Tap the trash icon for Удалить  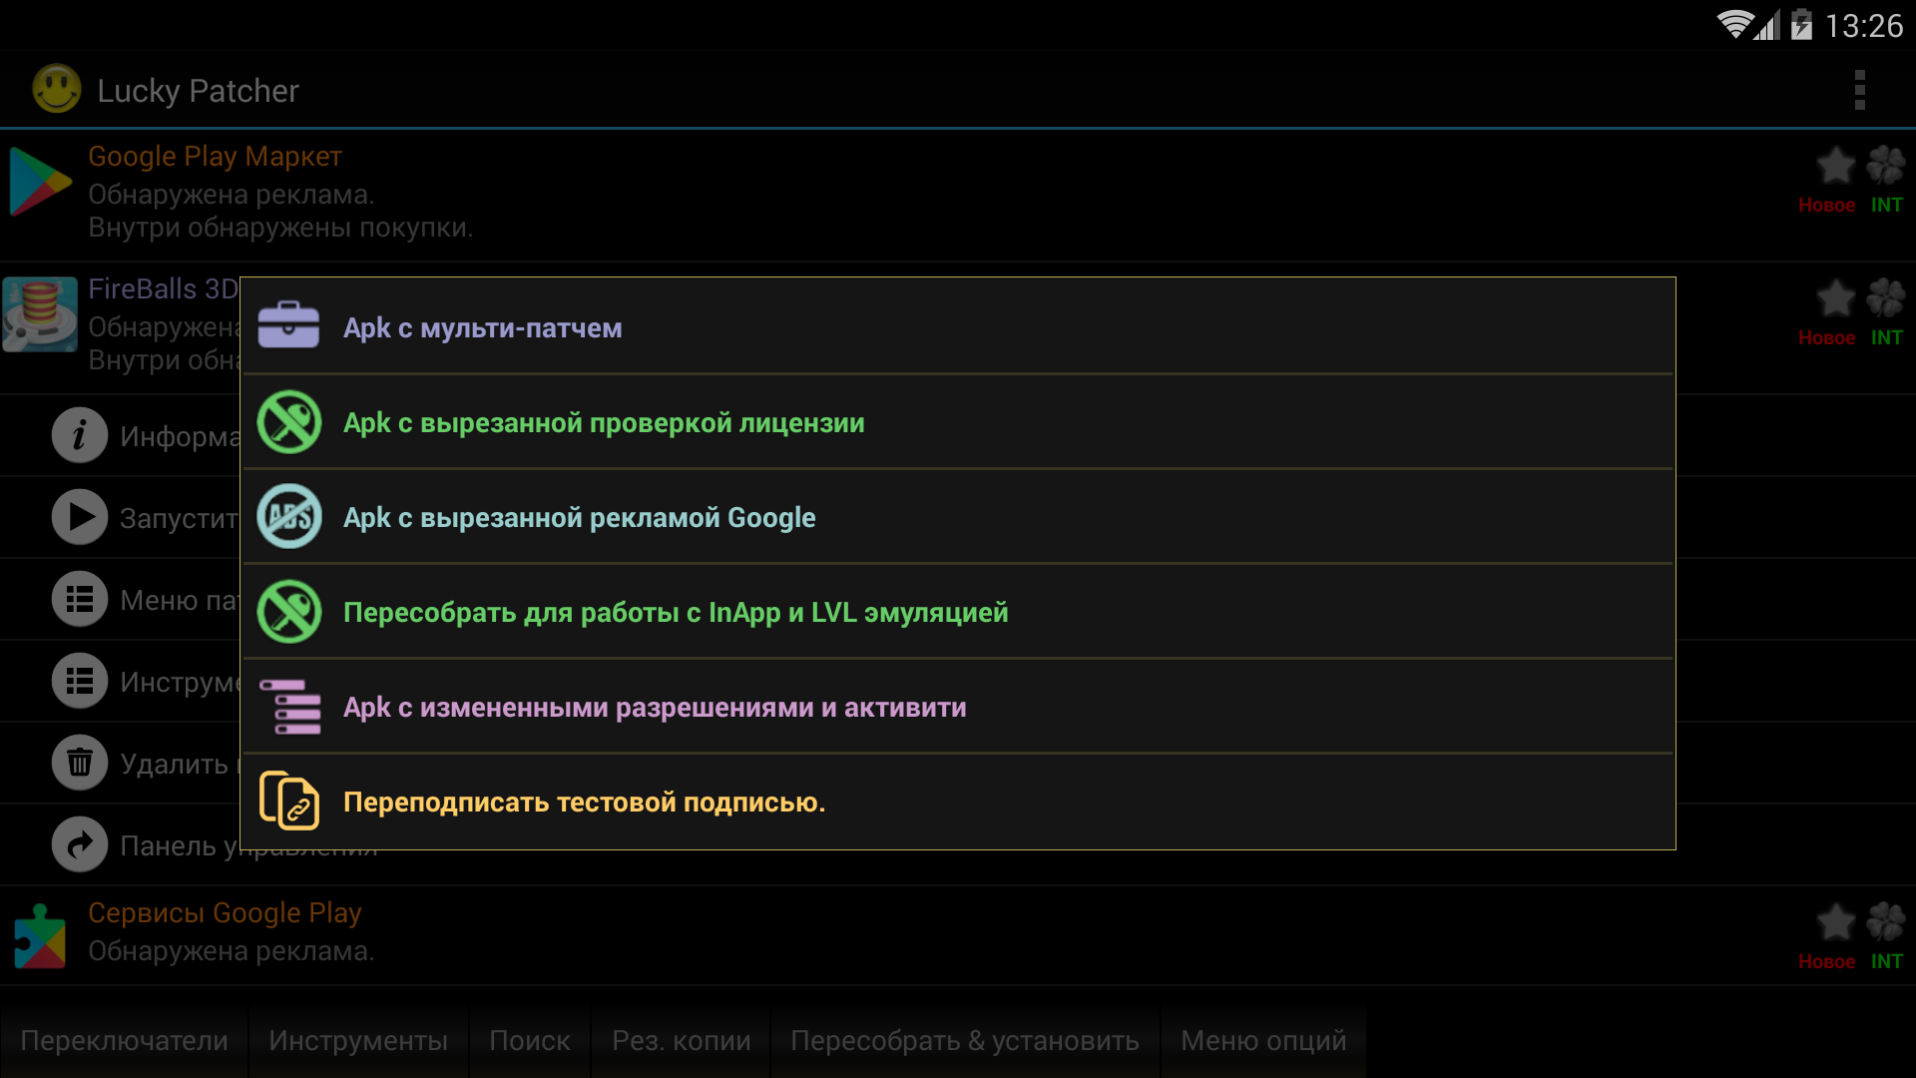80,763
